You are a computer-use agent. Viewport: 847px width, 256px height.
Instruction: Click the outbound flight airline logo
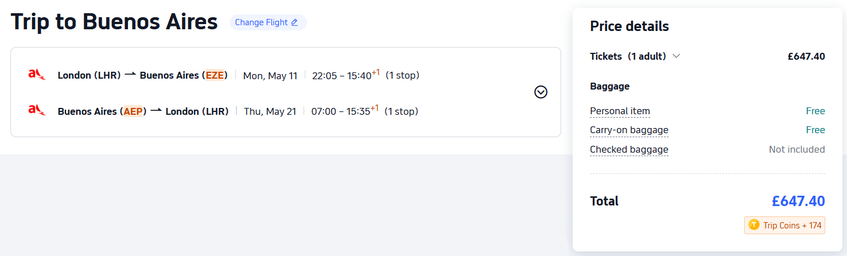(37, 75)
